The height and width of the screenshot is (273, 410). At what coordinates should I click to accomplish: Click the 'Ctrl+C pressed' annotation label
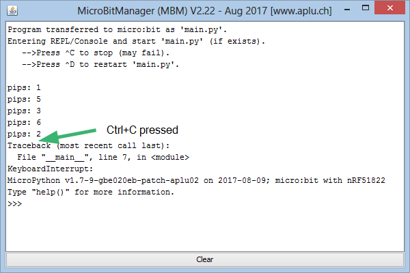pos(142,130)
